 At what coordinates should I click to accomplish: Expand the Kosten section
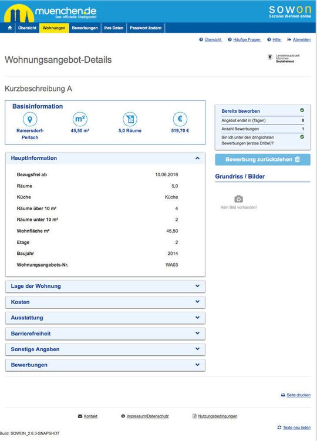pyautogui.click(x=105, y=302)
